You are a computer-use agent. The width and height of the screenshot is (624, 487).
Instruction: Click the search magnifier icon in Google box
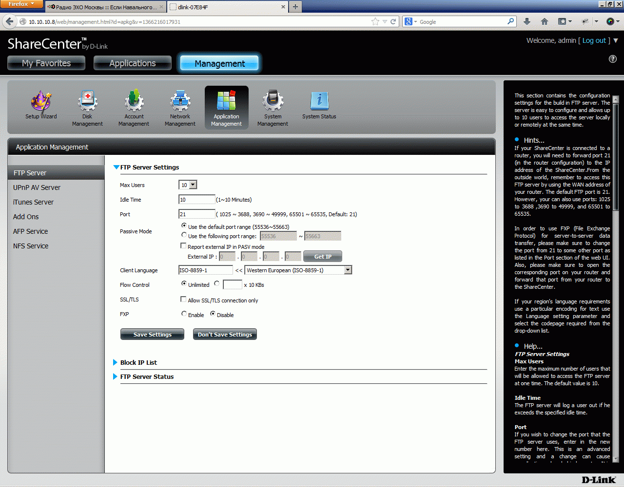510,21
